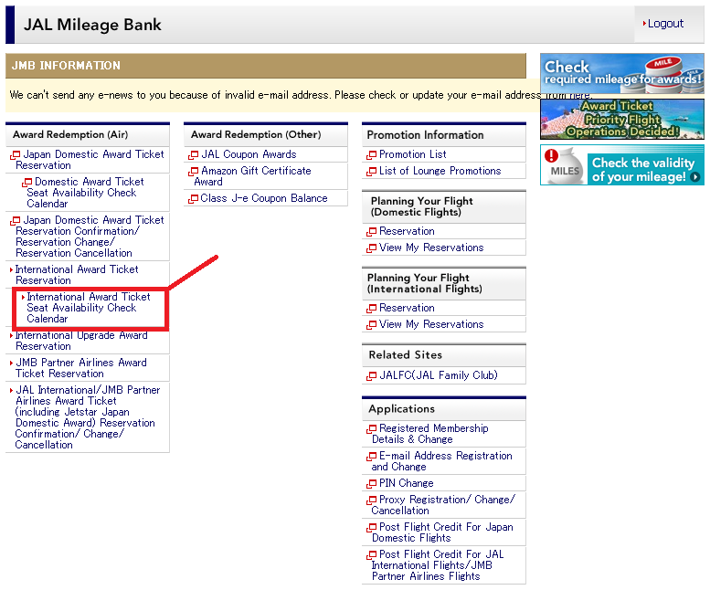Image resolution: width=710 pixels, height=590 pixels.
Task: Click the red arrow bullet beside JMB Partner Airlines Award
Action: point(11,363)
